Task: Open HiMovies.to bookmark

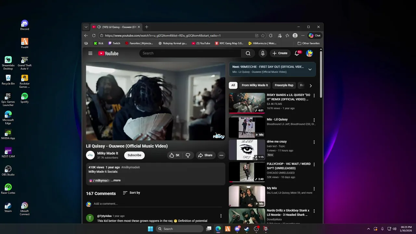Action: click(x=262, y=43)
